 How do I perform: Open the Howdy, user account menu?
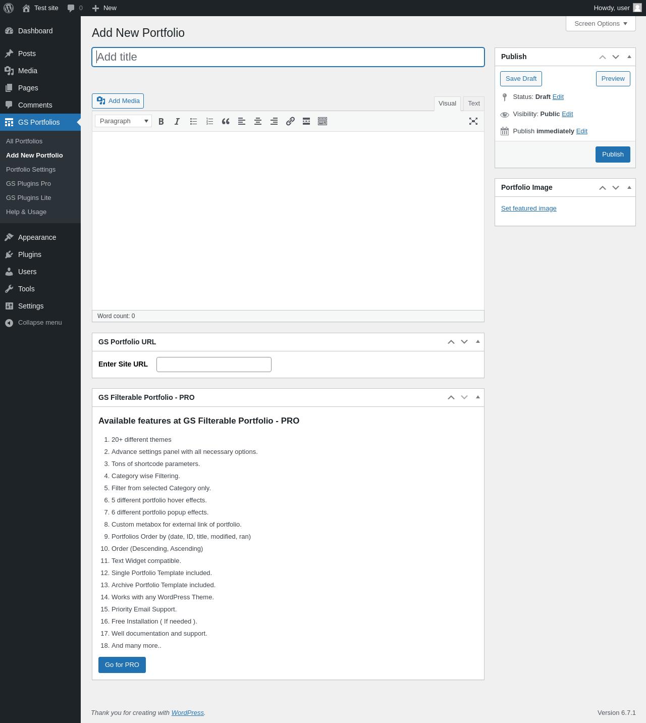tap(618, 8)
